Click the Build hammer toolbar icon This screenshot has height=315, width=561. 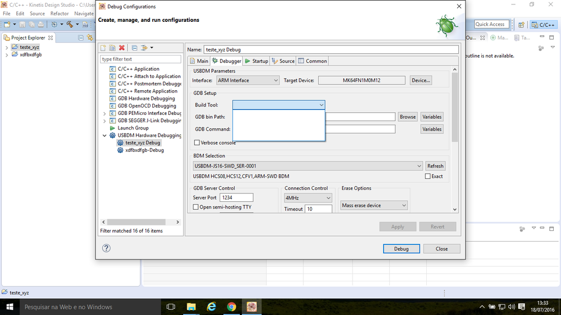[x=70, y=24]
